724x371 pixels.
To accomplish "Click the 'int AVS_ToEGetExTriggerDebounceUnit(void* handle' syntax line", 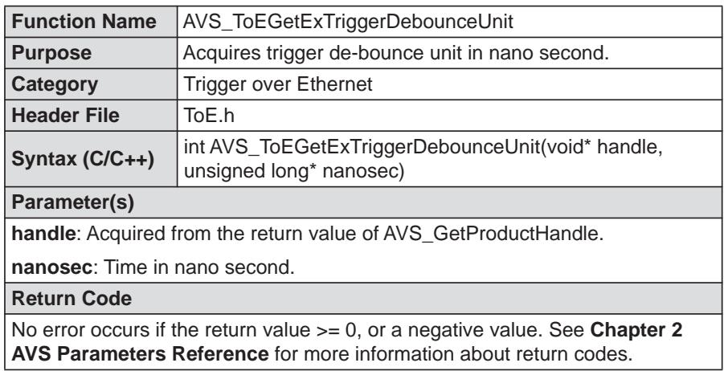I will 423,148.
